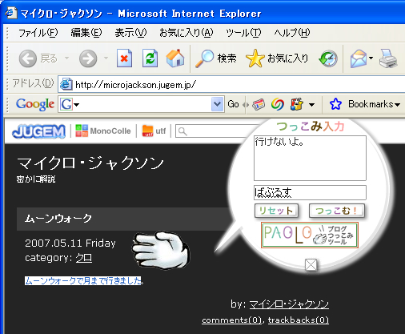Click the リセット button
Viewport: 405px width, 334px height.
[276, 211]
